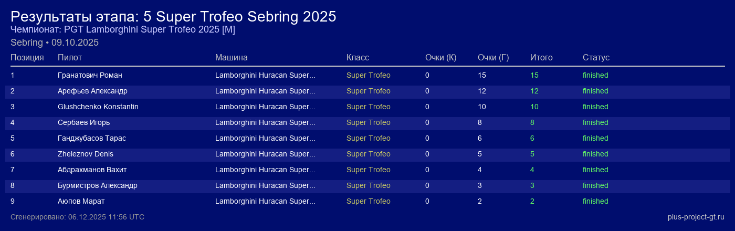Image resolution: width=735 pixels, height=231 pixels.
Task: Click the championship name subtitle
Action: pos(123,29)
